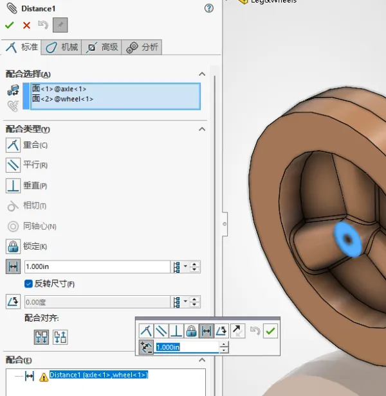Collapse the 配合类型 section
The height and width of the screenshot is (396, 386).
tap(202, 129)
